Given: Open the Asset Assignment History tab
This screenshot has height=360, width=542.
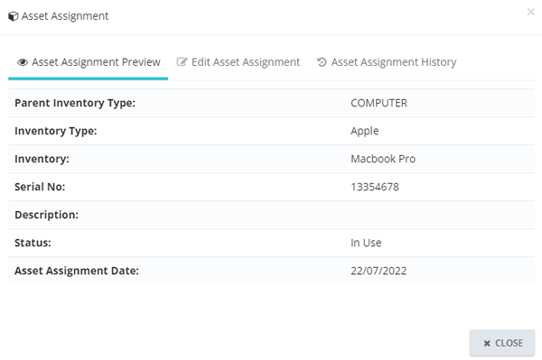Looking at the screenshot, I should [387, 62].
